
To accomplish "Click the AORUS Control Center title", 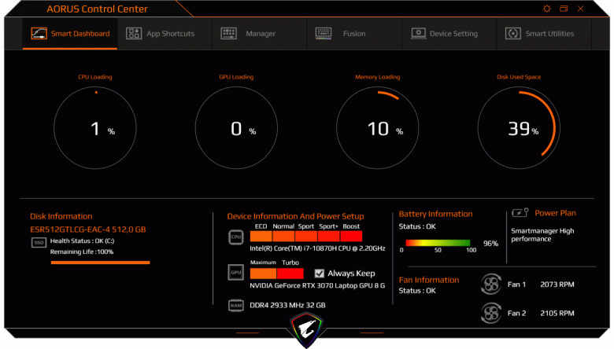I will pyautogui.click(x=97, y=9).
